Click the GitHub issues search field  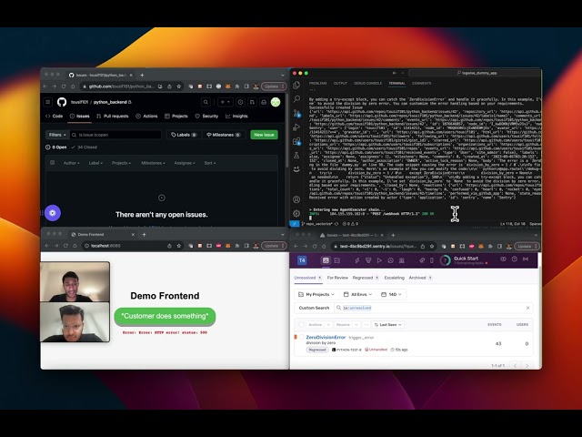click(115, 135)
